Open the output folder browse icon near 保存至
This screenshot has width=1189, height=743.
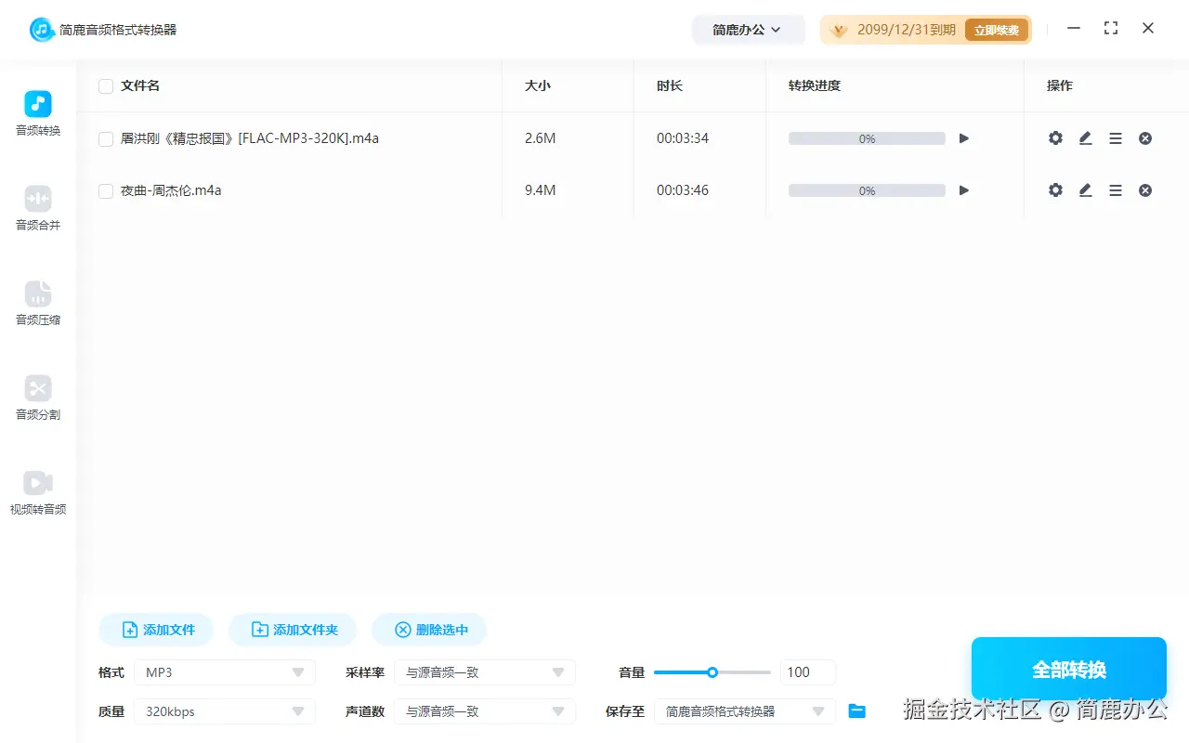[x=856, y=710]
